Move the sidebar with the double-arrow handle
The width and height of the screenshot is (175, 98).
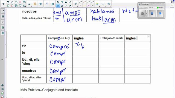[2, 59]
